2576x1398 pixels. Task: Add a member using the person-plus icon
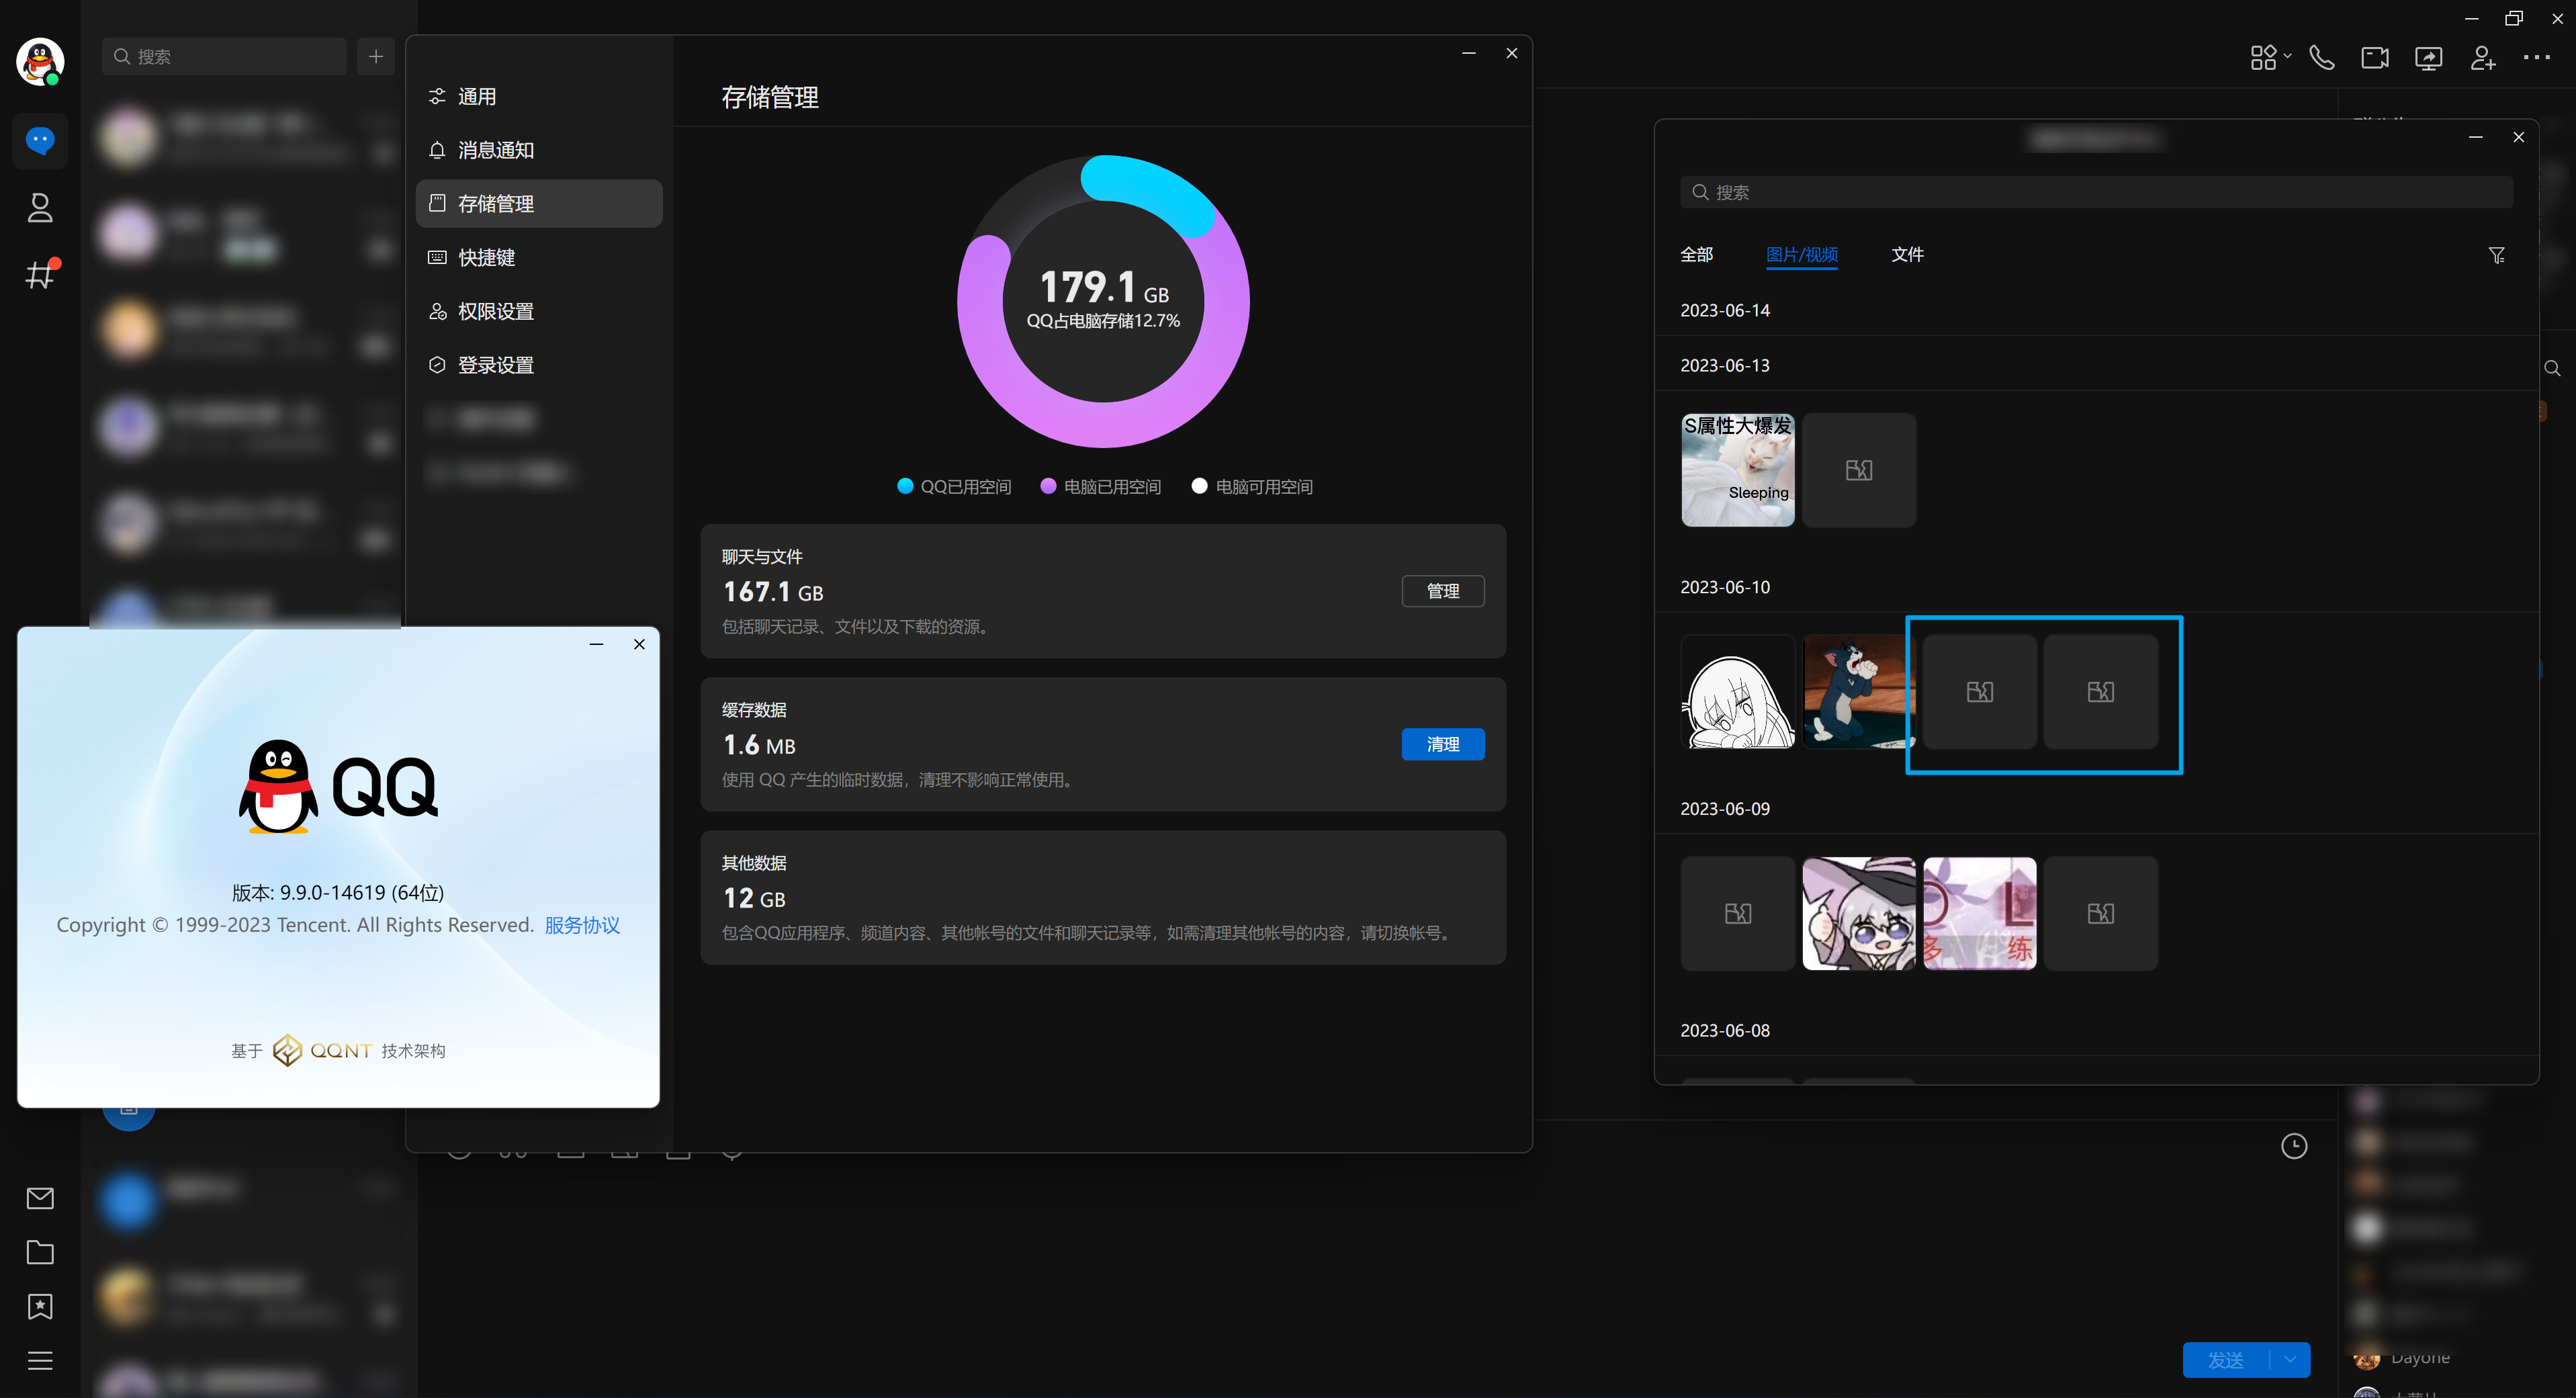point(2483,57)
